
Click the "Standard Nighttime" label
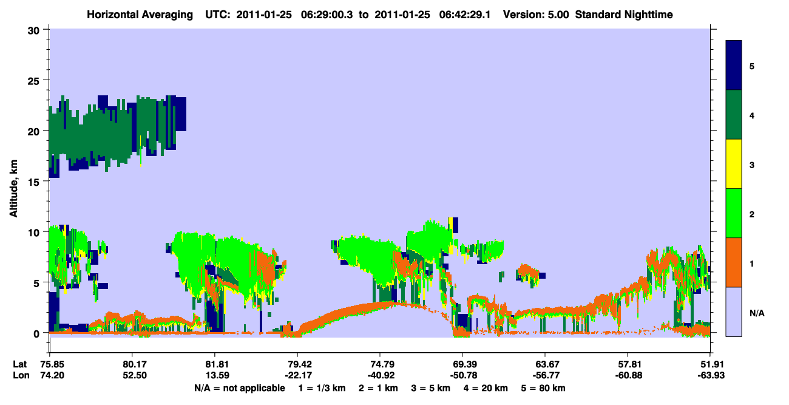[624, 15]
